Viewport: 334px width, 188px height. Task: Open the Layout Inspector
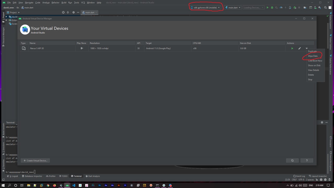click(318, 176)
